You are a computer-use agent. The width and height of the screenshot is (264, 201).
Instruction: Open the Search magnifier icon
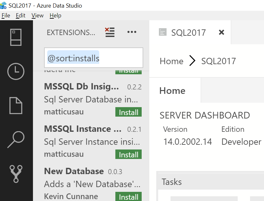point(16,139)
